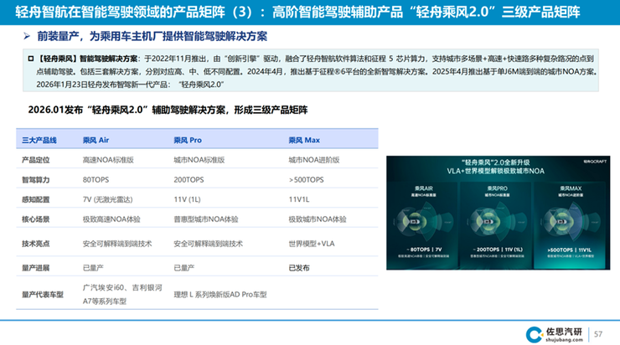Select 已量产 in the Air column
Screen dimensions: 620x345
point(93,268)
